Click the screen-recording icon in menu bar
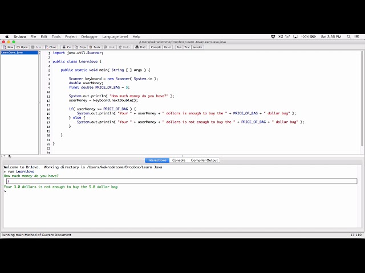The image size is (365, 273). (x=280, y=36)
